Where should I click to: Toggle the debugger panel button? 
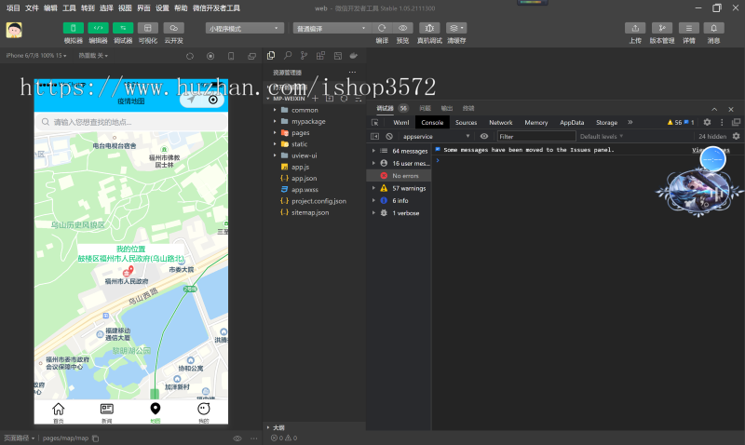click(x=123, y=28)
